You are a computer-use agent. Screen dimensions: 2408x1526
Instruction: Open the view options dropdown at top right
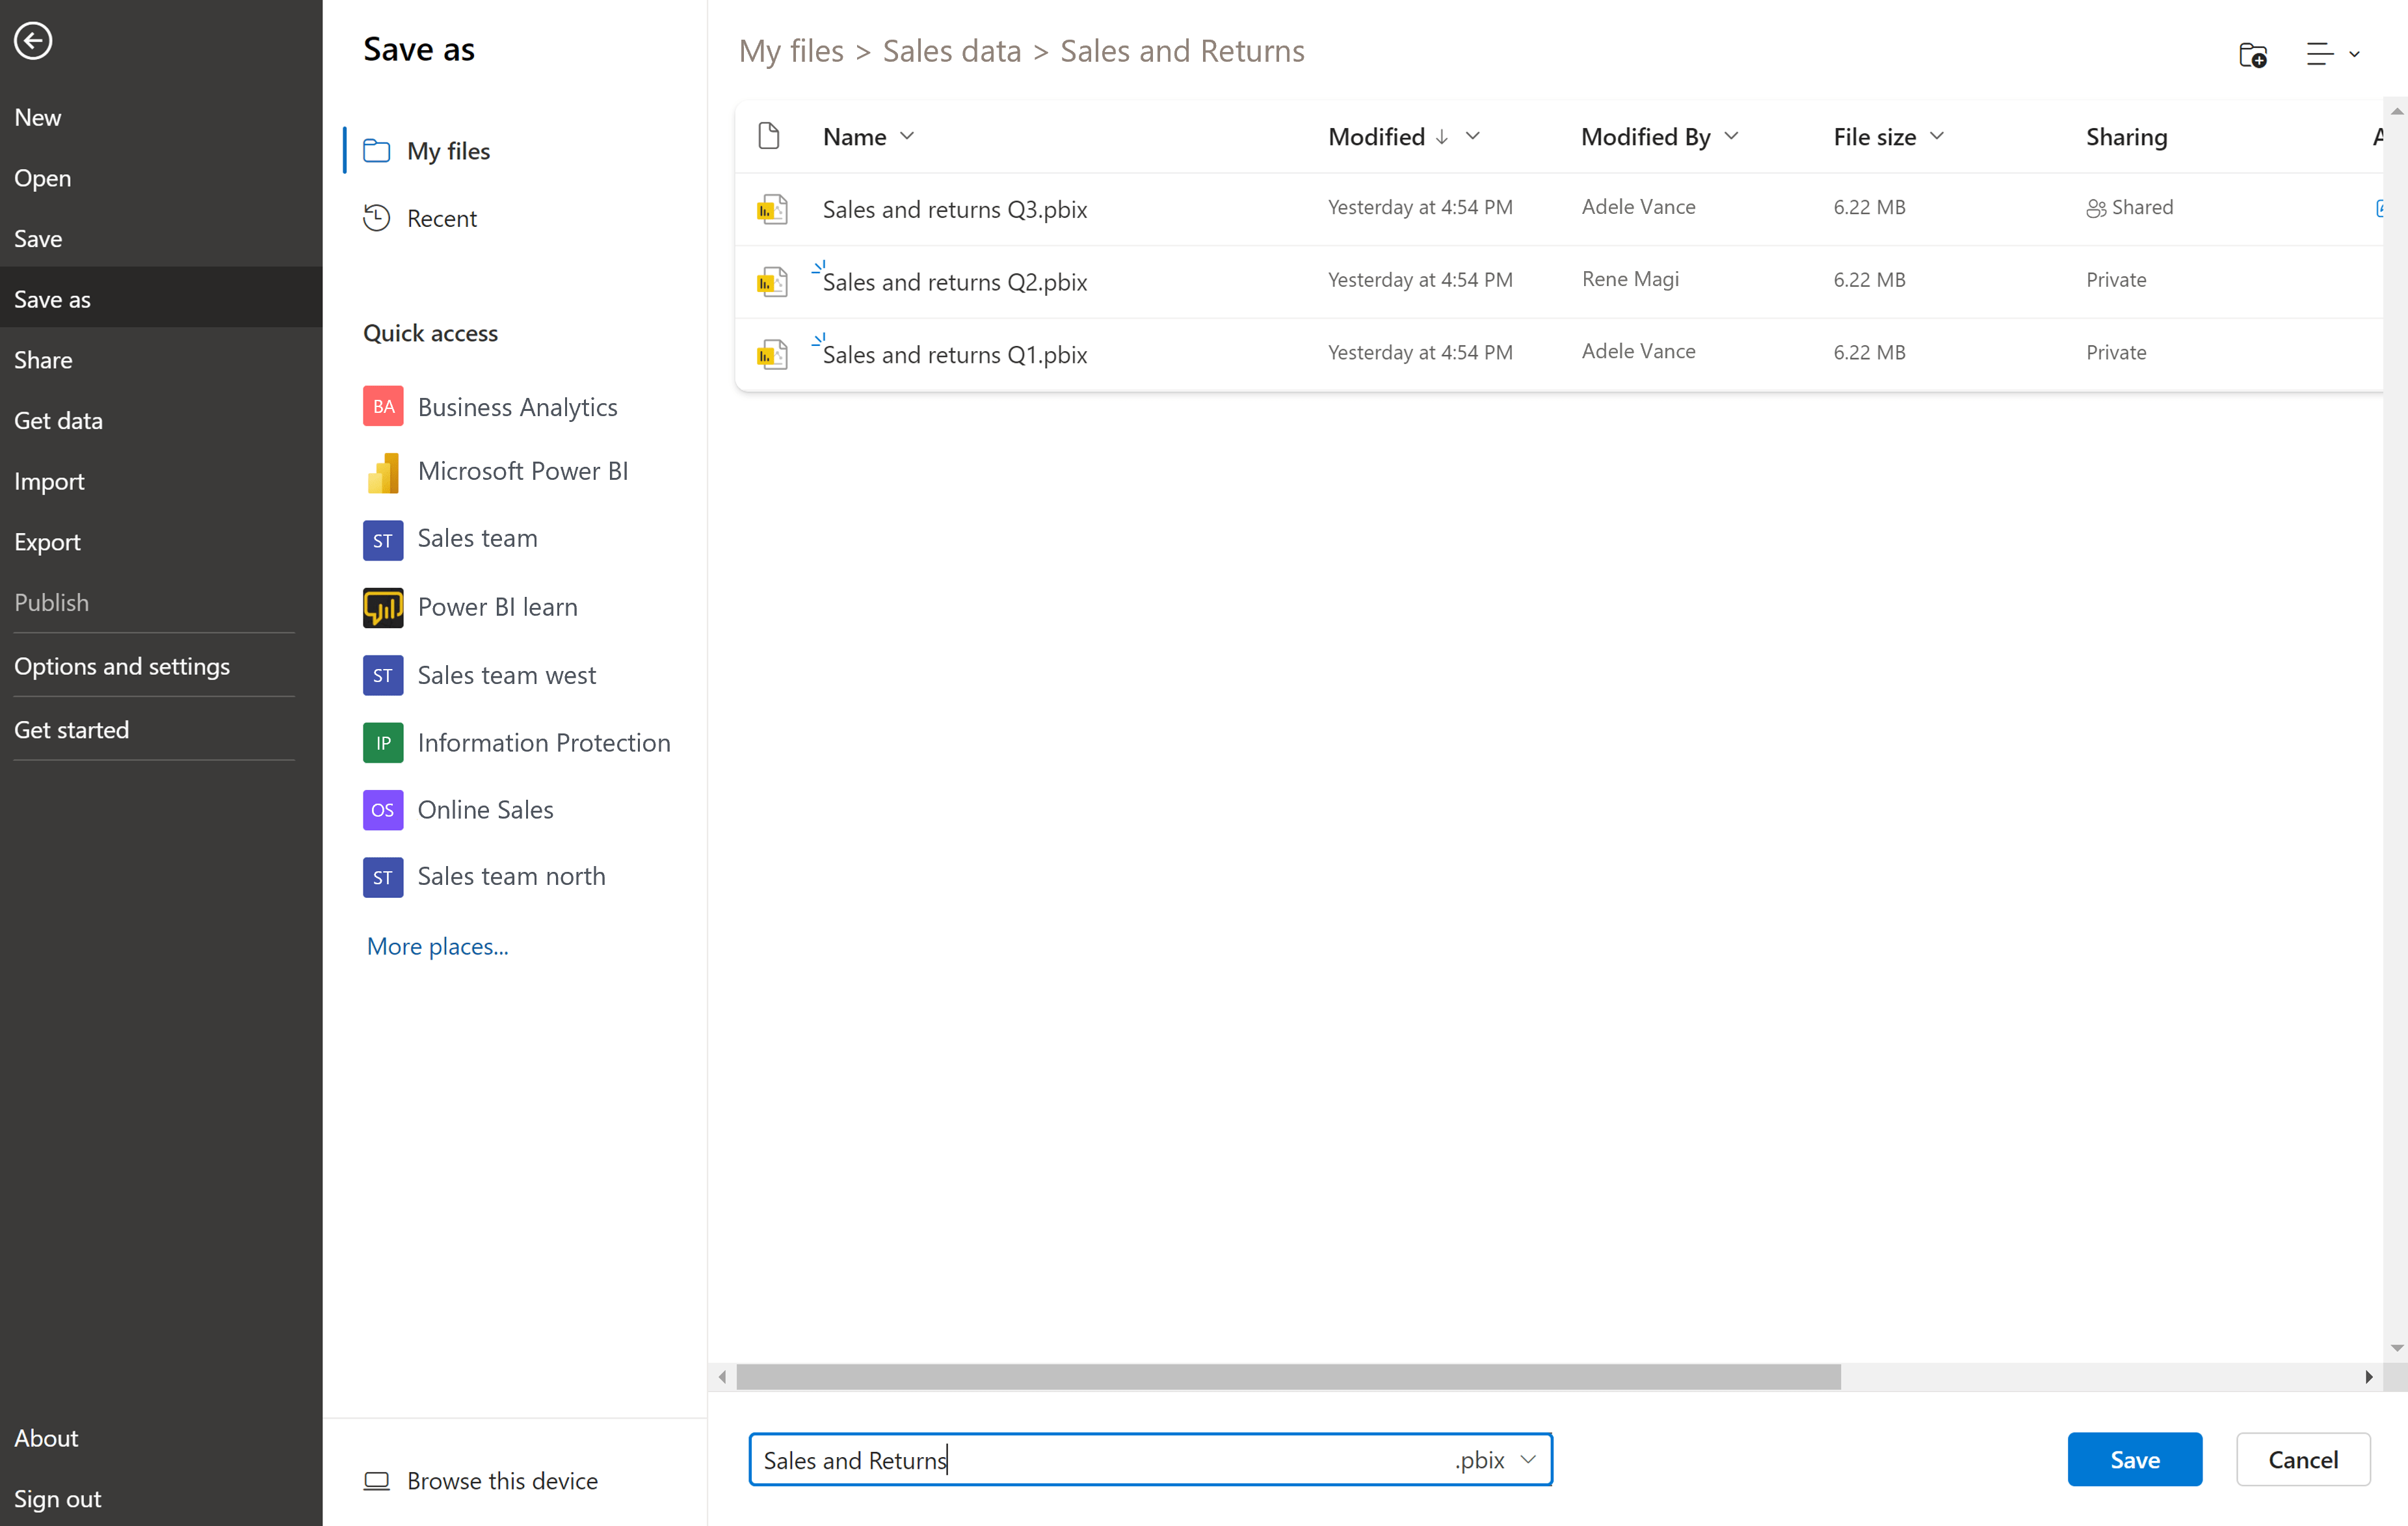[2330, 55]
